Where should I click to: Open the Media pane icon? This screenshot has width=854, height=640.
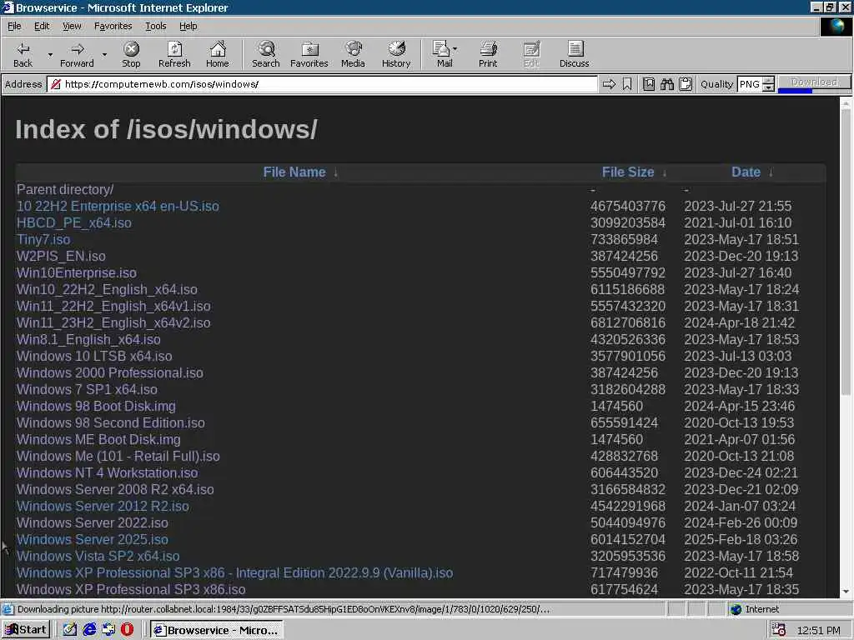[x=353, y=49]
